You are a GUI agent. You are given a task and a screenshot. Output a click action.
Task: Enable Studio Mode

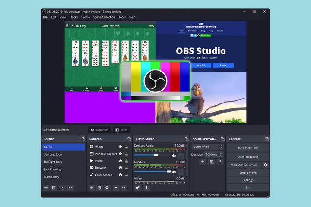248,172
